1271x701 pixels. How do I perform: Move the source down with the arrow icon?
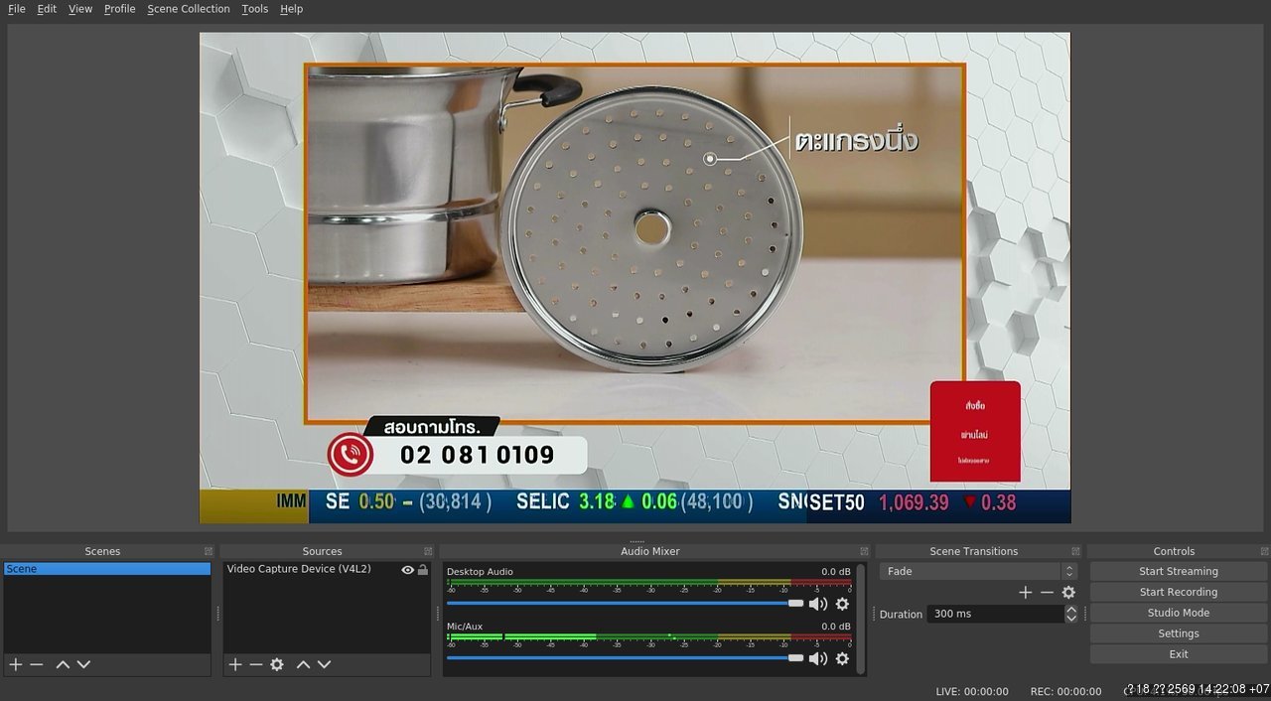(x=324, y=664)
